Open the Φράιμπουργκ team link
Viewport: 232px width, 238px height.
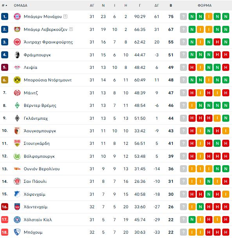(x=37, y=55)
